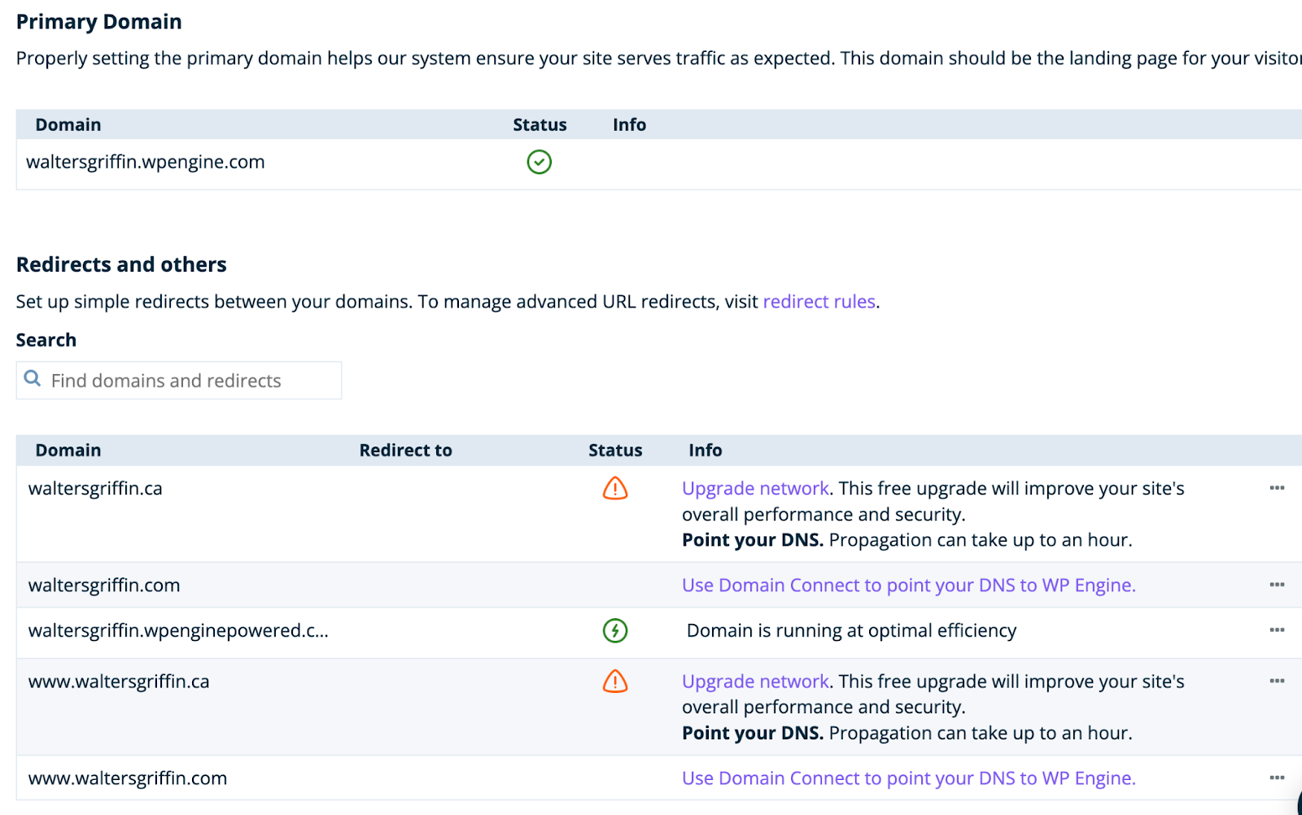Click the Search label above the search field
The image size is (1302, 815).
(46, 340)
